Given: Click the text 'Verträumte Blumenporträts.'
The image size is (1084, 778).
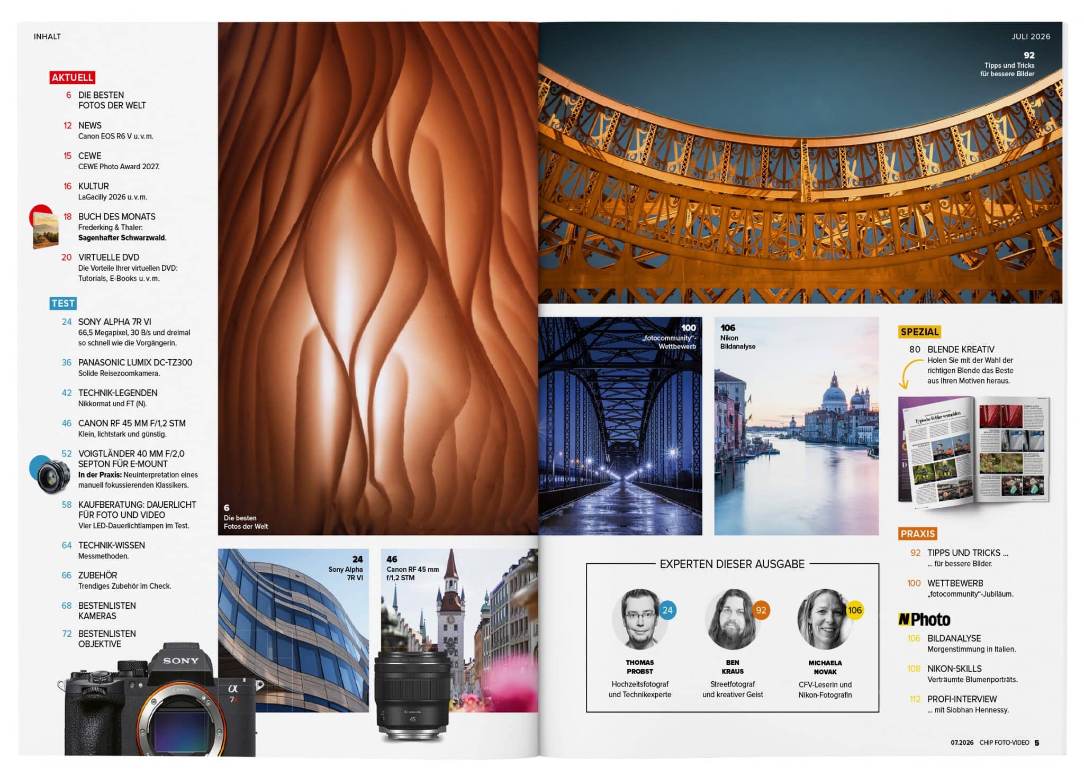Looking at the screenshot, I should pyautogui.click(x=973, y=680).
